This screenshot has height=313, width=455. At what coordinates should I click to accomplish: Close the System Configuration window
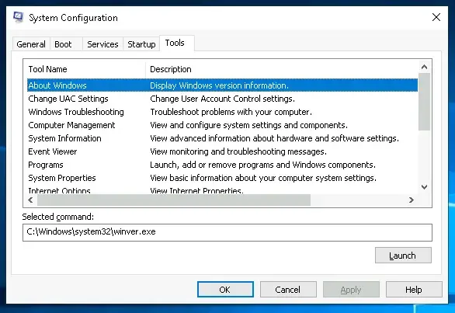[x=436, y=17]
